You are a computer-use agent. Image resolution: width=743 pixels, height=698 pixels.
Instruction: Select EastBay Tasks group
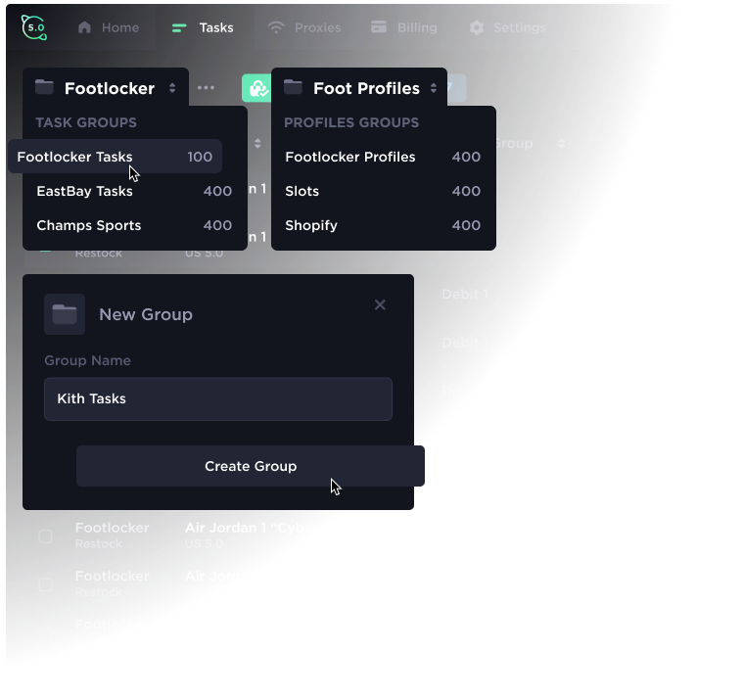134,191
